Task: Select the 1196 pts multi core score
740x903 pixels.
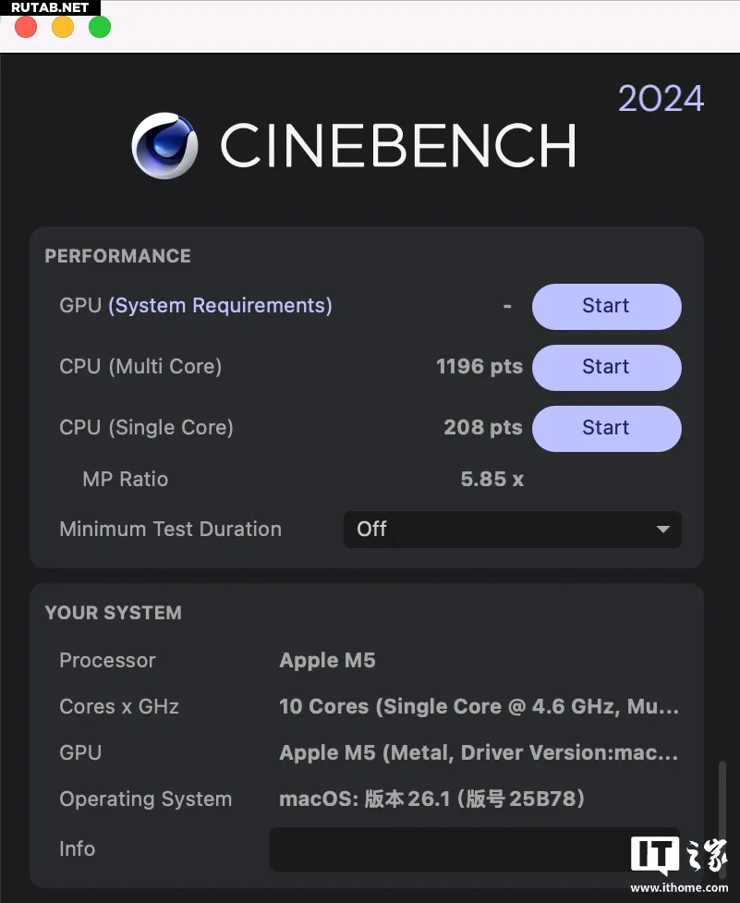Action: click(x=479, y=367)
